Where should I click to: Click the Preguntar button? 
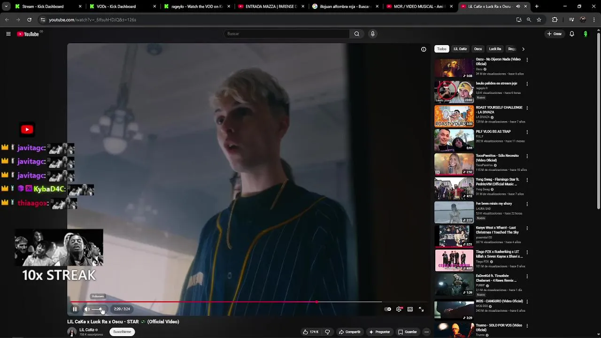[379, 332]
